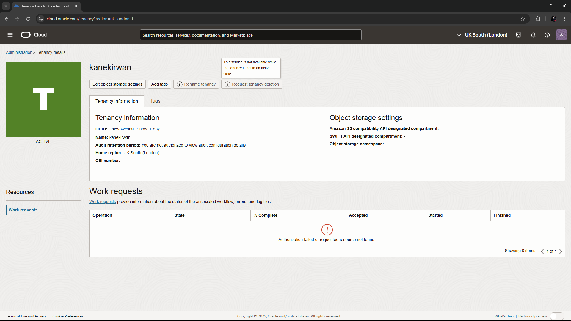Open the tab search dropdown arrow
571x321 pixels.
click(6, 6)
